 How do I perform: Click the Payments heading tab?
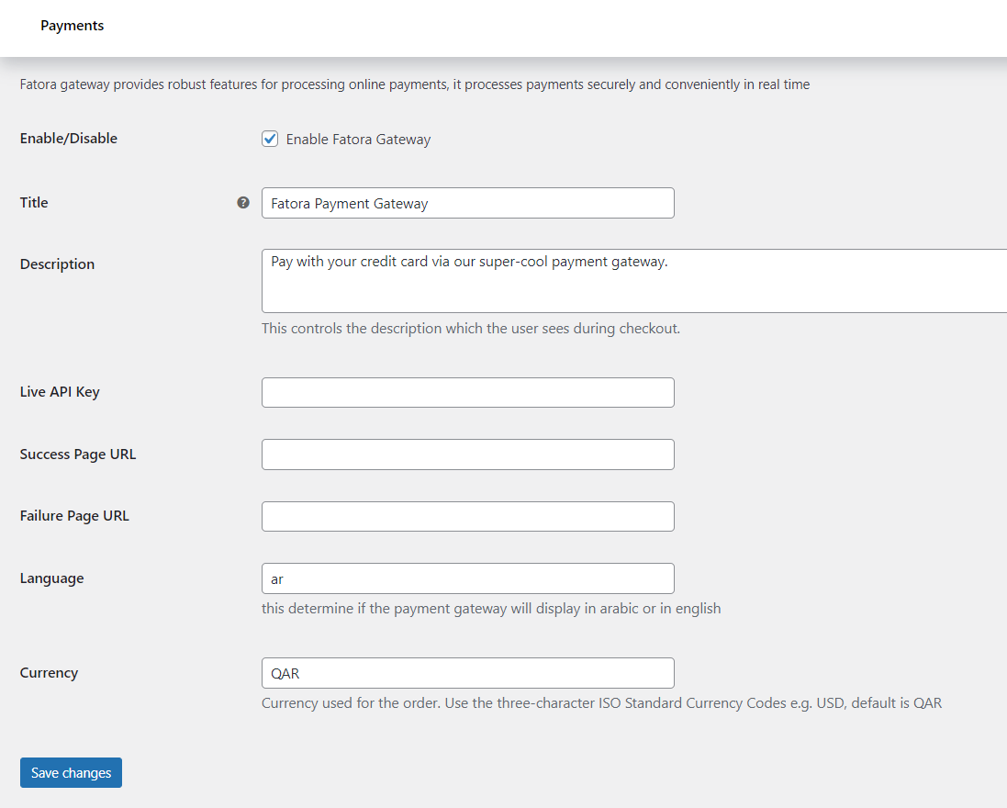72,26
